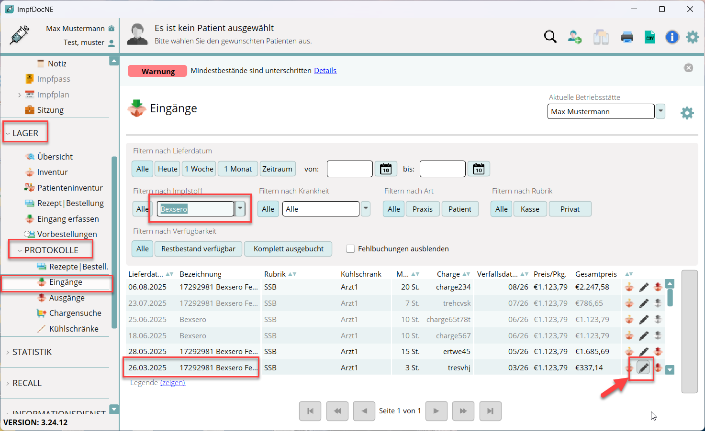The image size is (705, 431).
Task: Edit the 26.03.2025 entry with pencil icon
Action: pyautogui.click(x=644, y=367)
